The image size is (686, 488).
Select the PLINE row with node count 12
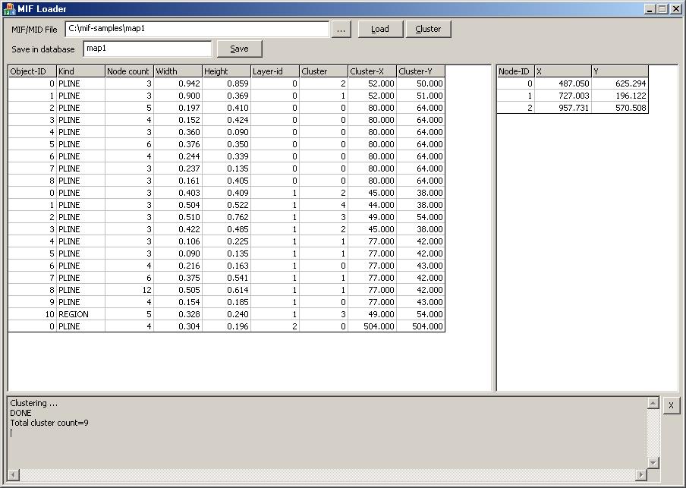click(226, 290)
